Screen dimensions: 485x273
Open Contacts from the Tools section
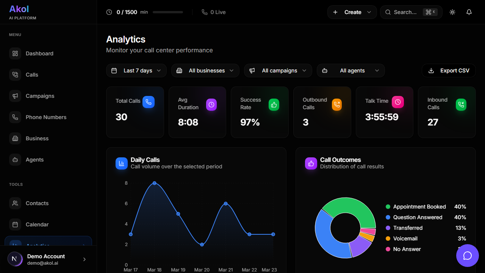pos(37,203)
